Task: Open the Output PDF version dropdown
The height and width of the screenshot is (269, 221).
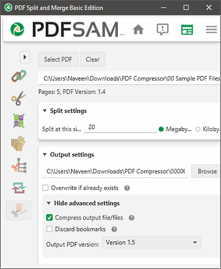Action: tap(151, 242)
